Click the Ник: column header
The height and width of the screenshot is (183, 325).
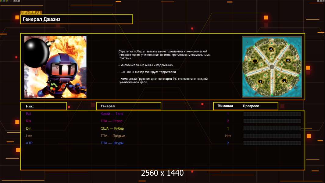coord(43,106)
